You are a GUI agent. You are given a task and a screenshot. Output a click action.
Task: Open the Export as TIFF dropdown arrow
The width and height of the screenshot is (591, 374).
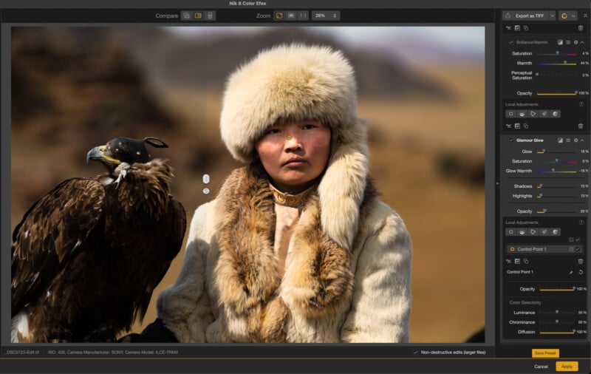click(551, 16)
